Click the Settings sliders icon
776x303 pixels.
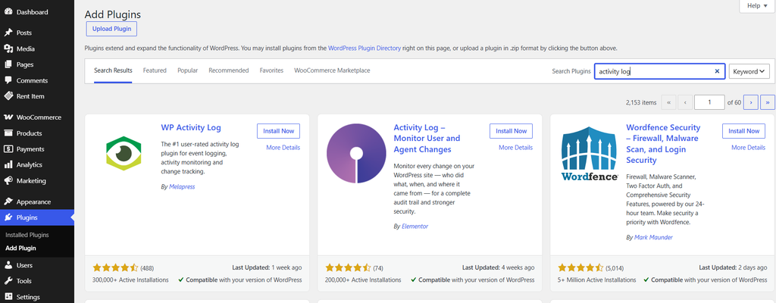tap(8, 297)
